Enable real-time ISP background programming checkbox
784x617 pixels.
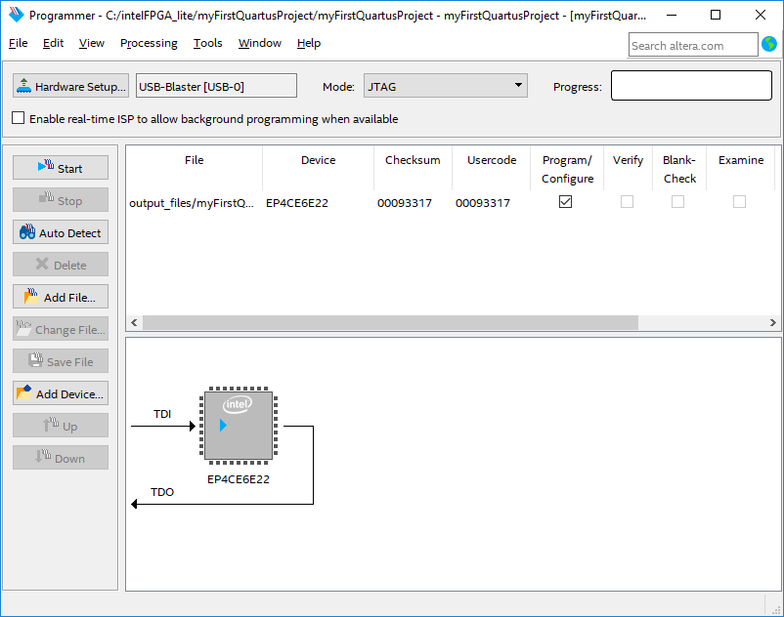(x=18, y=118)
